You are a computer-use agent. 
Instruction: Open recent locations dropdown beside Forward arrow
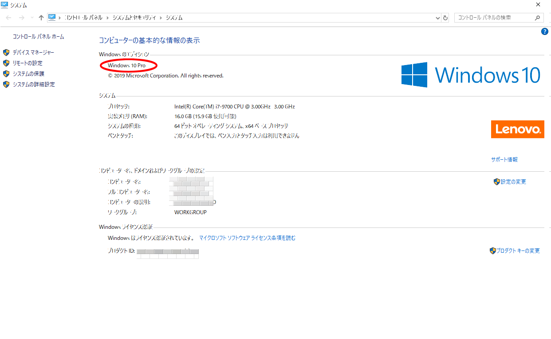point(32,18)
